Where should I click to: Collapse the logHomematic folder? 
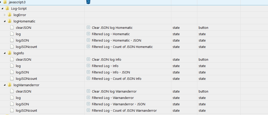point(5,21)
